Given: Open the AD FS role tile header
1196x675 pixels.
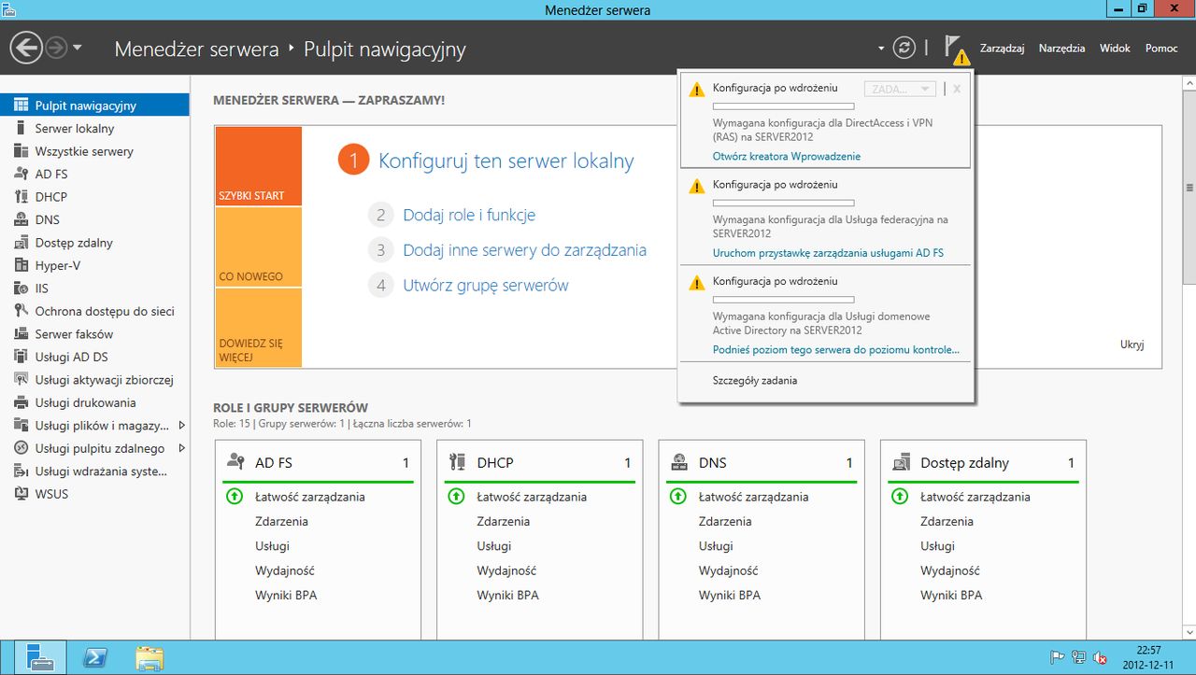Looking at the screenshot, I should pos(318,462).
